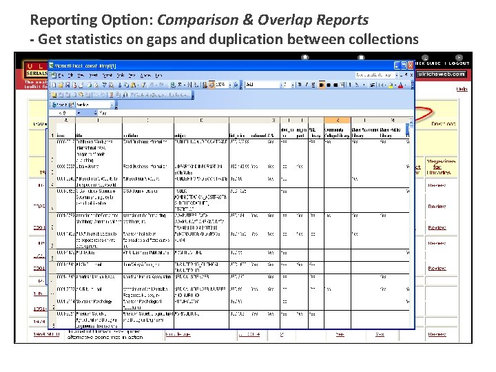
Task: Click the Excel title bar icon
Action: point(51,66)
